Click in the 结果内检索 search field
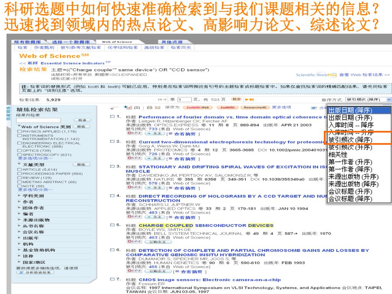Screen dimensions: 392x294 (39, 120)
